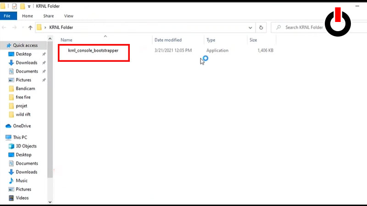Screen dimensions: 367x206
Task: Open Pictures under This PC
Action: click(x=23, y=189)
